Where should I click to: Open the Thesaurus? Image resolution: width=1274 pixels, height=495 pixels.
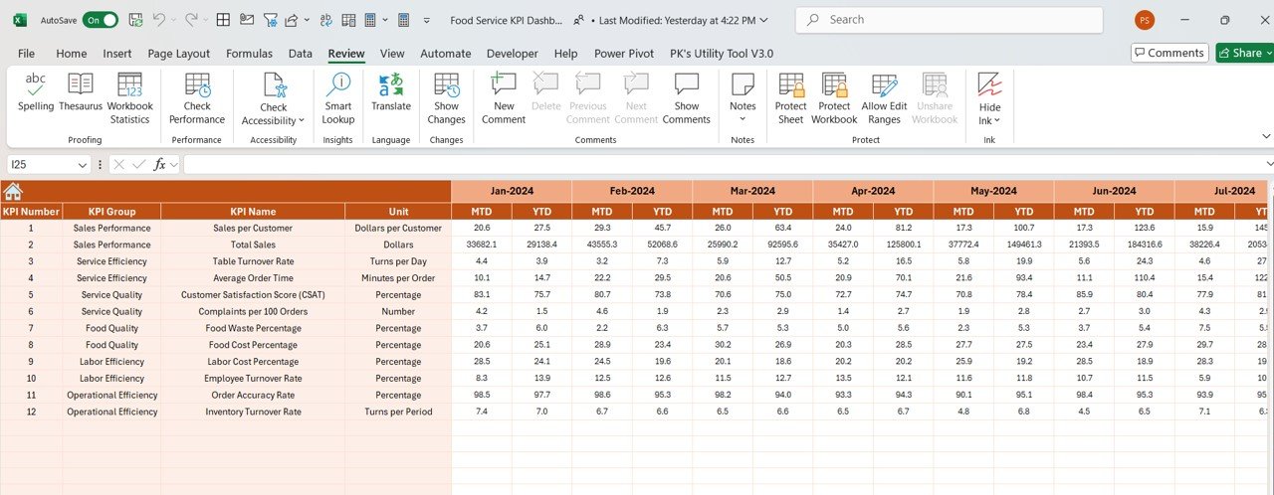[x=81, y=92]
